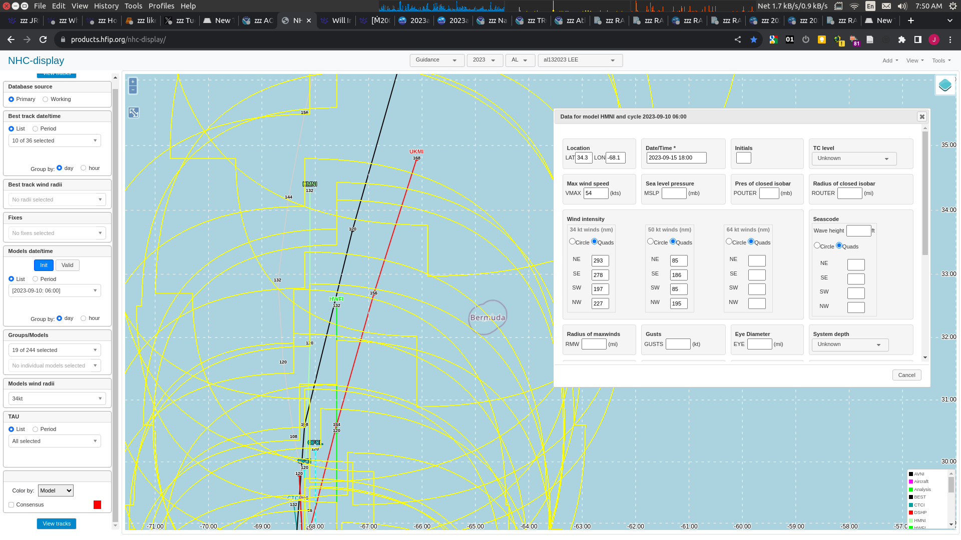Open the browser three-dot menu
961x540 pixels.
coord(950,39)
